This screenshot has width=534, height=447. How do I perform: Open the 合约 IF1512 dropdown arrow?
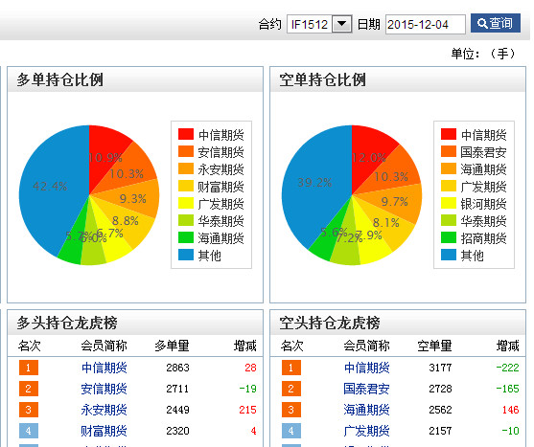[342, 24]
